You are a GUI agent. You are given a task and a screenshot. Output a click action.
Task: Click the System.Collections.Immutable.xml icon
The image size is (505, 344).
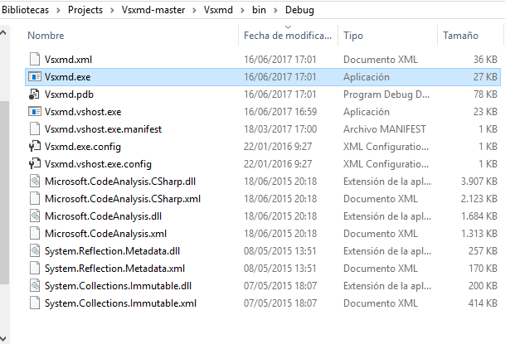click(x=35, y=303)
